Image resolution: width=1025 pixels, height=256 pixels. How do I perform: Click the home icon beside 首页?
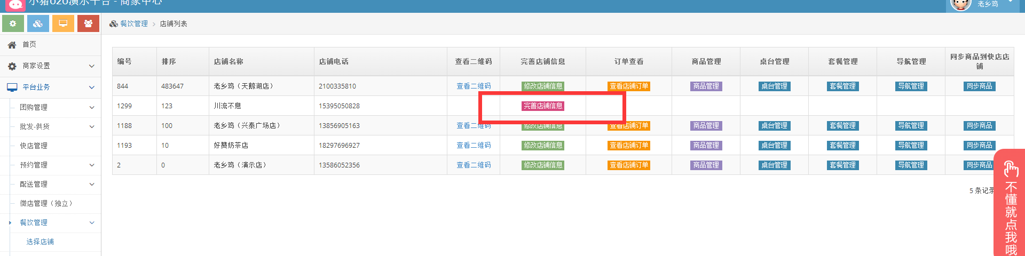click(x=12, y=45)
